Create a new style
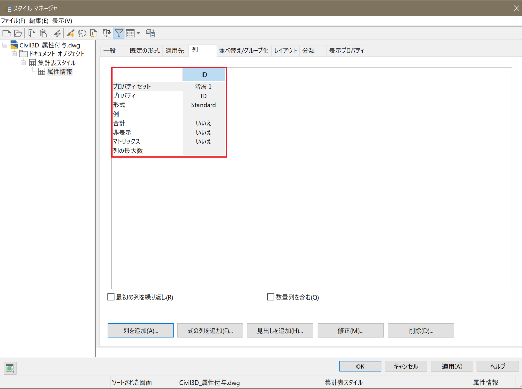Screen dimensions: 522x389 (70, 33)
